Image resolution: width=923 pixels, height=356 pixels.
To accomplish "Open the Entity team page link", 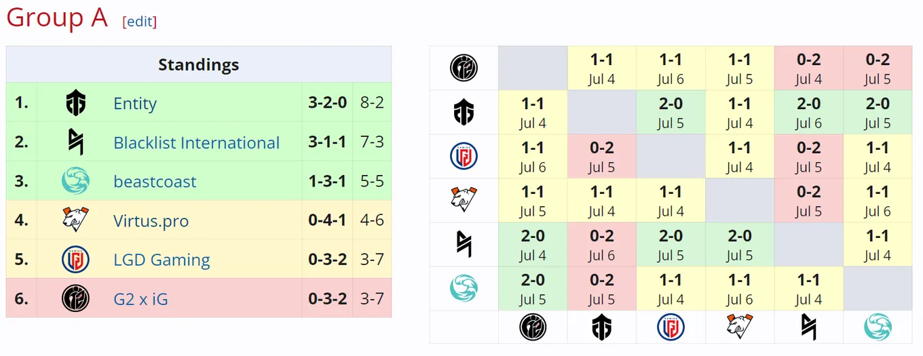I will click(135, 104).
